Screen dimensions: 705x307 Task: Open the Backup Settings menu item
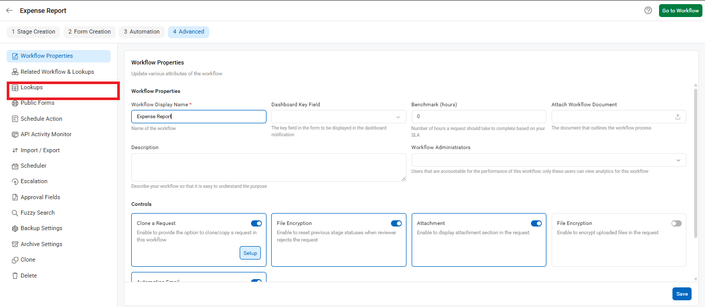(59, 229)
